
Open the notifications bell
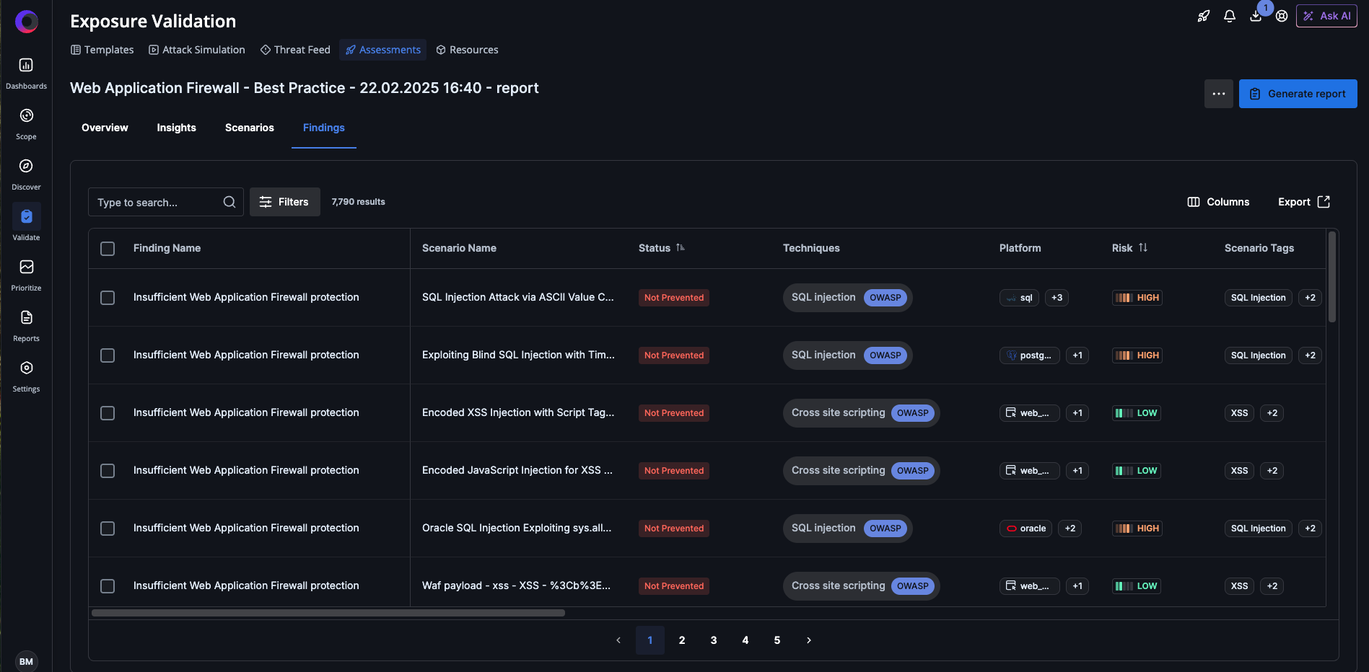pyautogui.click(x=1229, y=15)
